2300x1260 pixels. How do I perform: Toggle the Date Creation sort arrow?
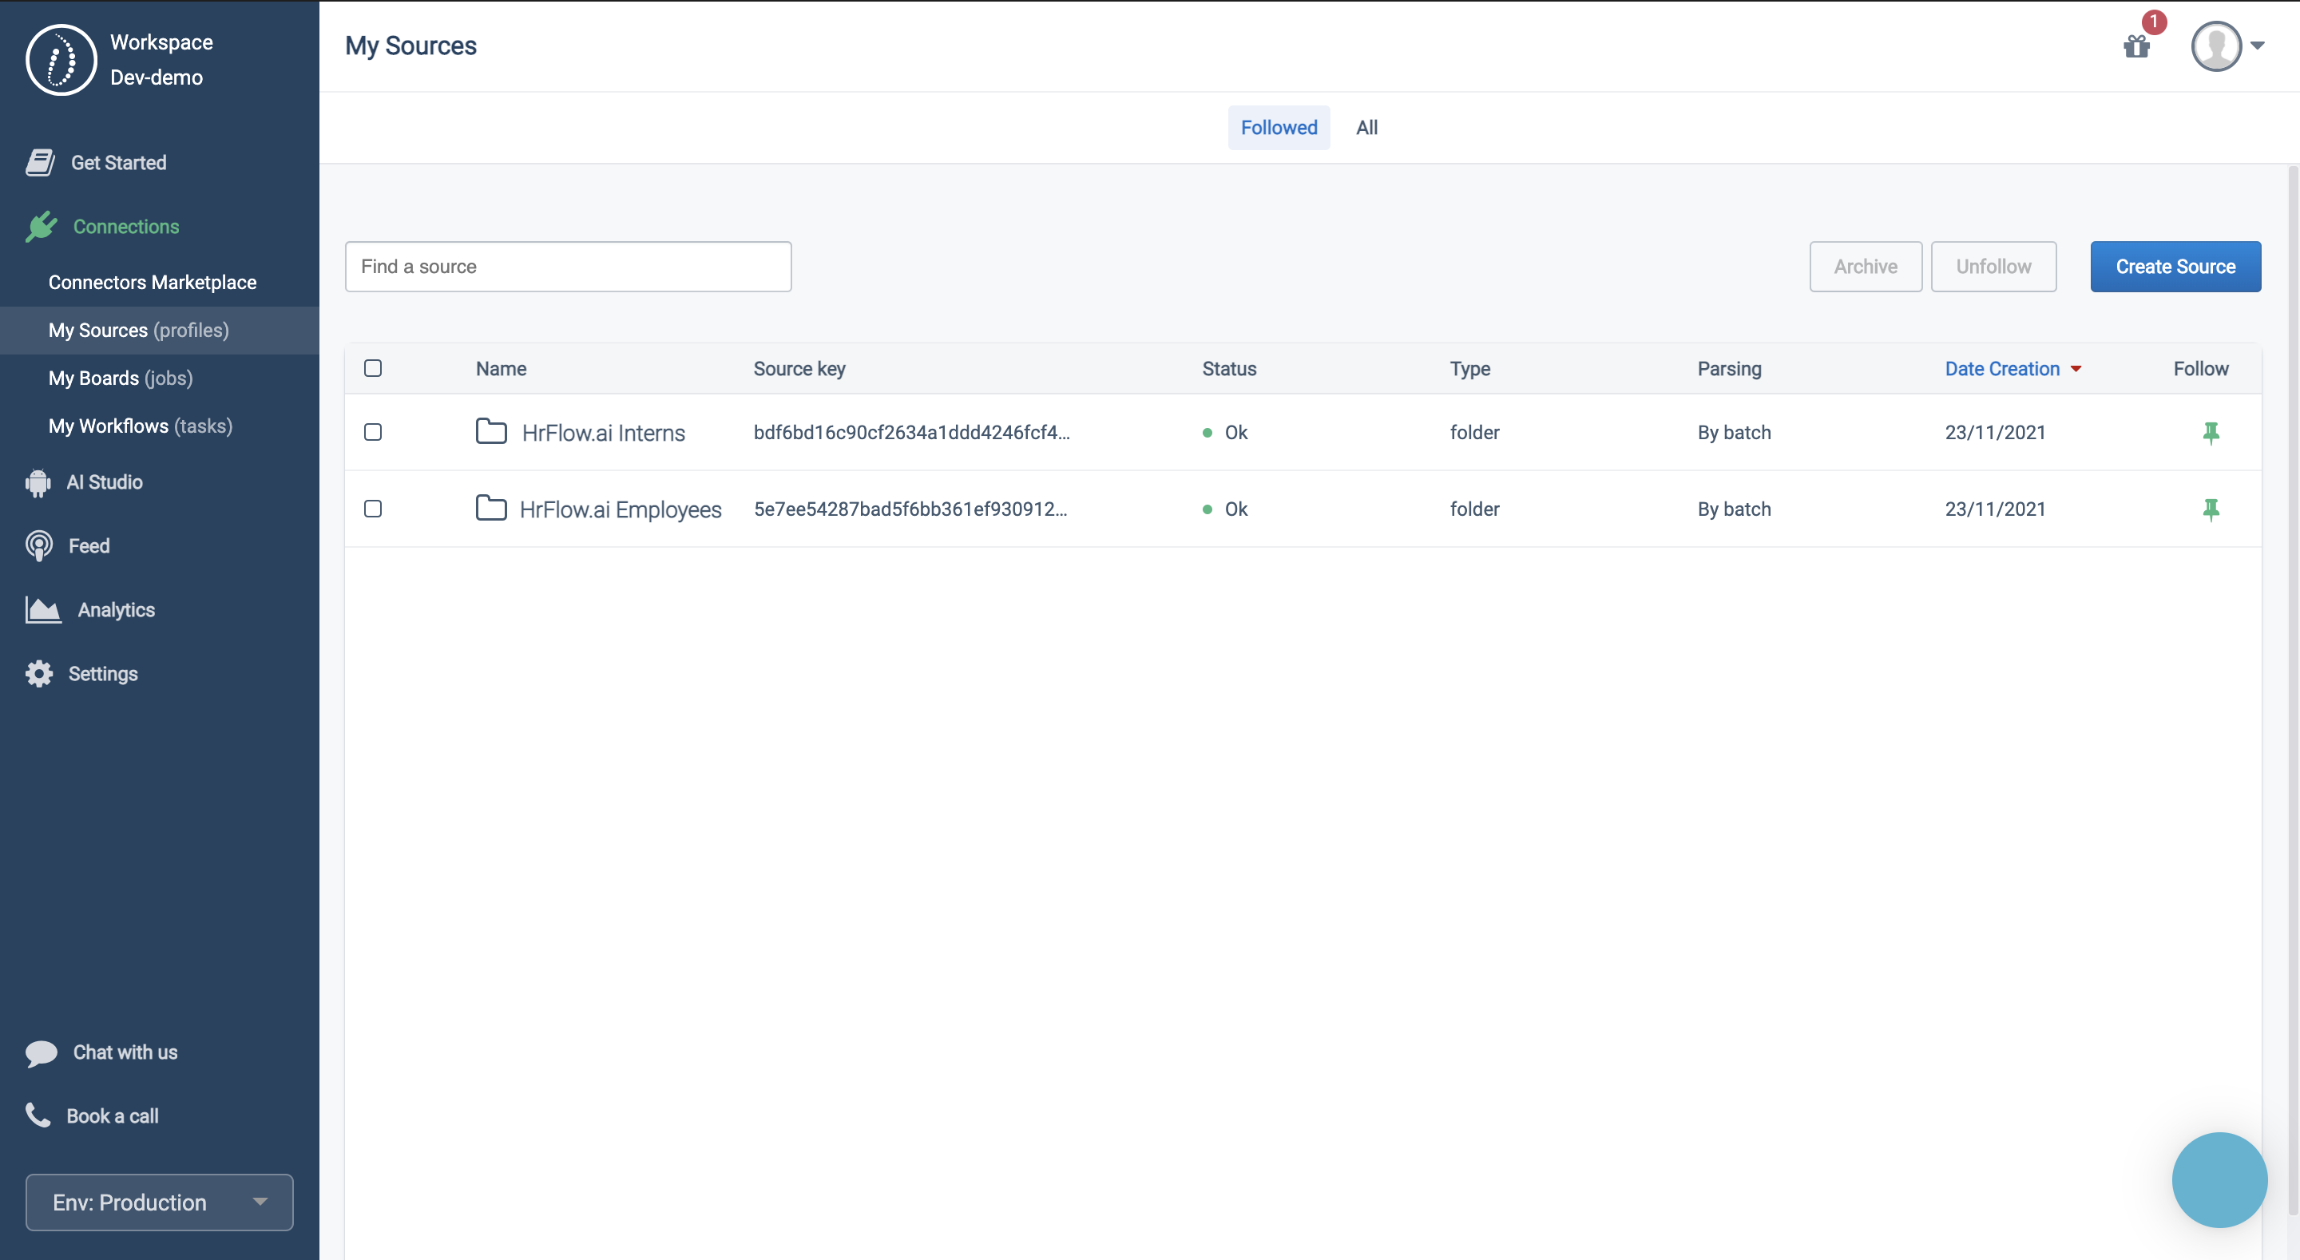2076,369
